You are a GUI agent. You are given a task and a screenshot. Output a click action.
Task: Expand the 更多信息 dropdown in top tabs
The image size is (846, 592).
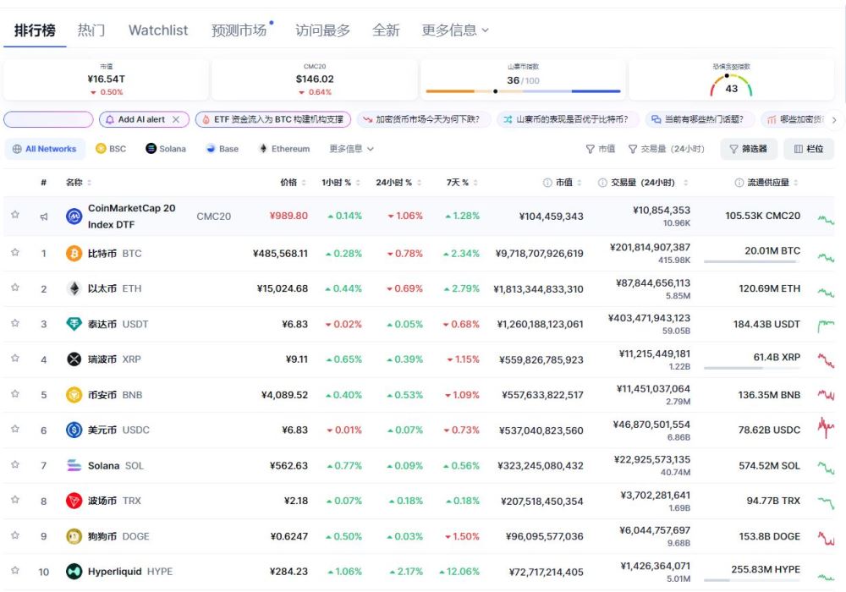455,30
